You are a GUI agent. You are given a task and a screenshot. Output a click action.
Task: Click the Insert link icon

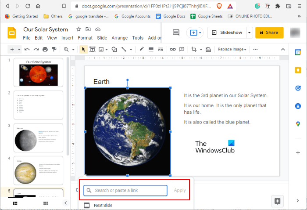point(172,49)
